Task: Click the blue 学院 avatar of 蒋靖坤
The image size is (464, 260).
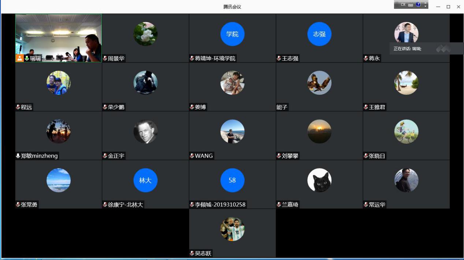Action: coord(232,34)
